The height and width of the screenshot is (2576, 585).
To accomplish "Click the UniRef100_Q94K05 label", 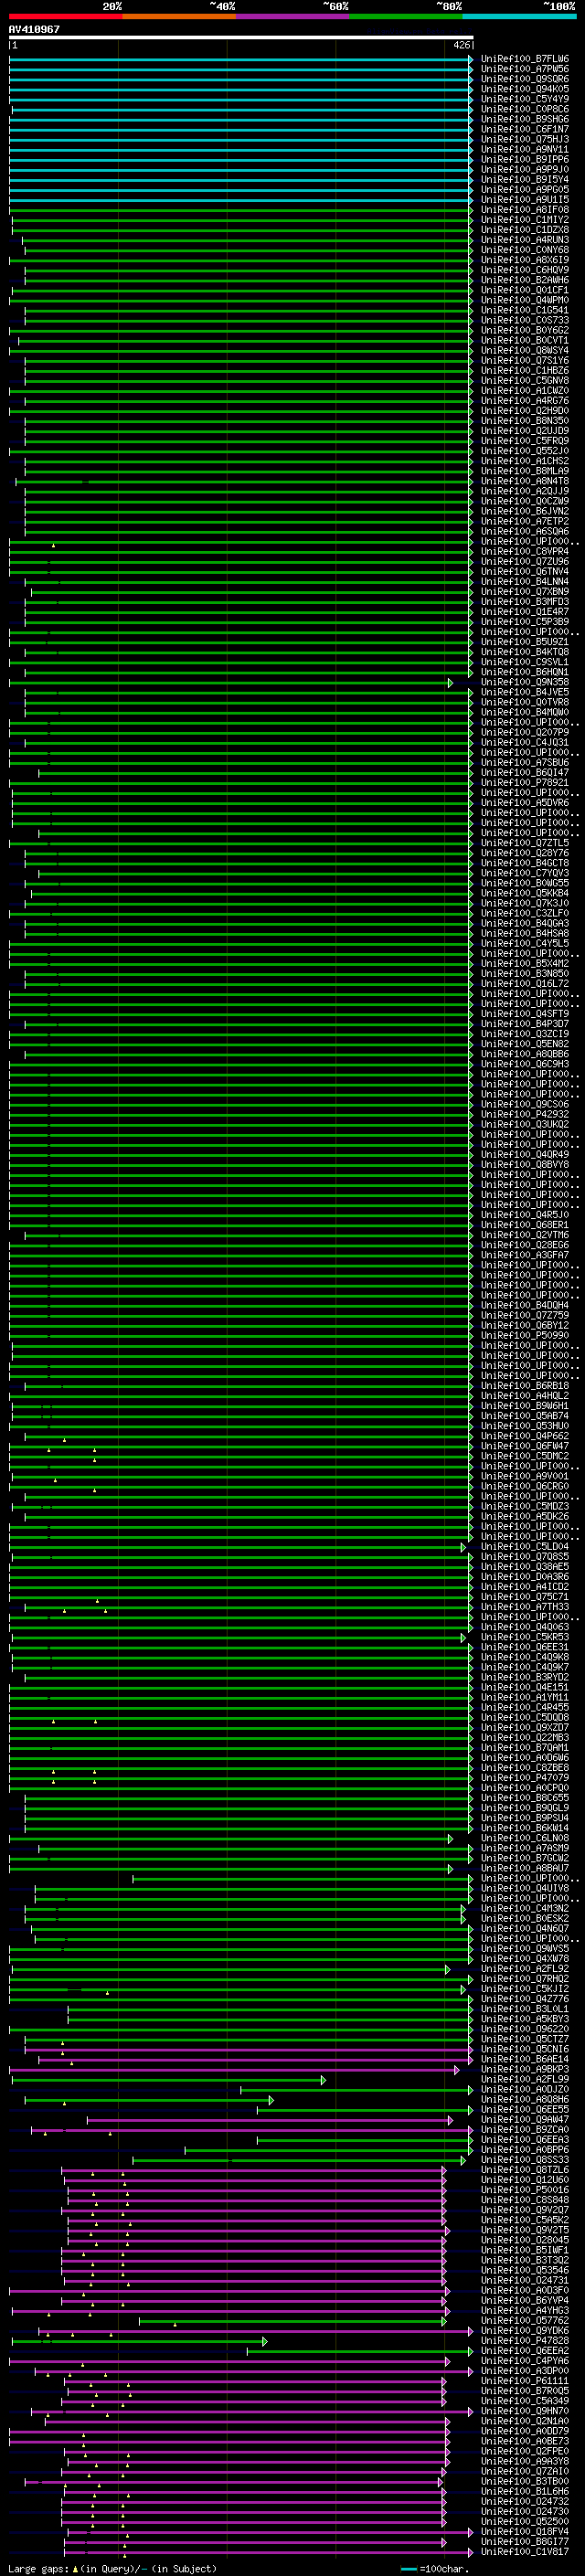I will [525, 89].
